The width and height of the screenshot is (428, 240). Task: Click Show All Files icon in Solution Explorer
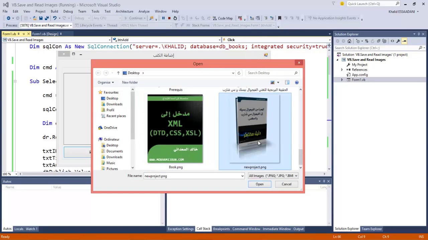[x=385, y=41]
